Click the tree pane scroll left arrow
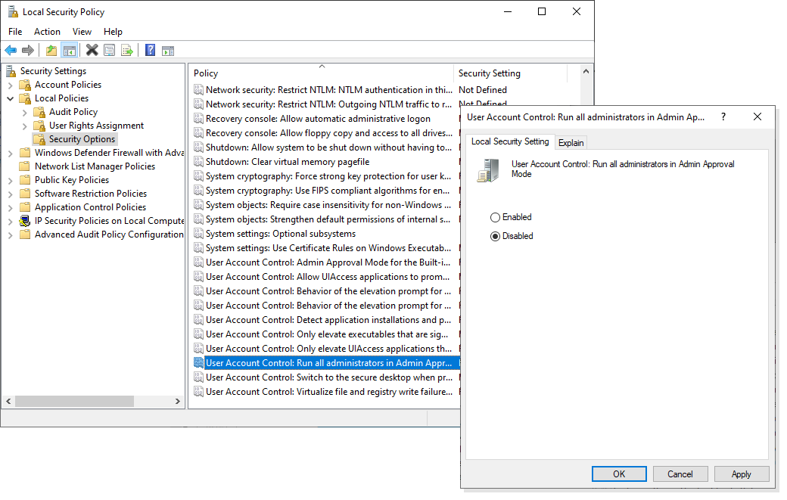 [x=8, y=401]
